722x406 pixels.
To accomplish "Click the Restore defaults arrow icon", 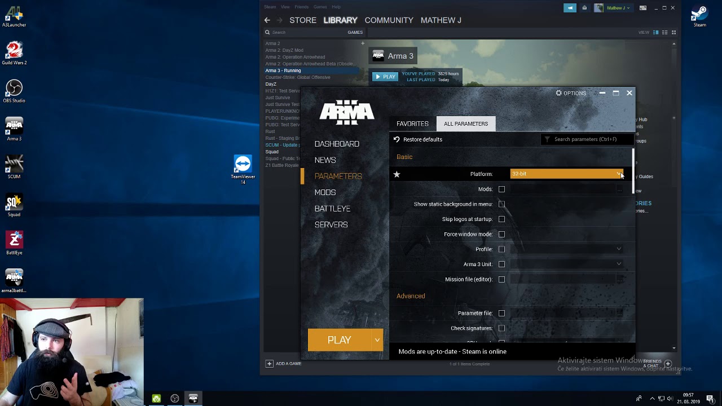I will 397,139.
